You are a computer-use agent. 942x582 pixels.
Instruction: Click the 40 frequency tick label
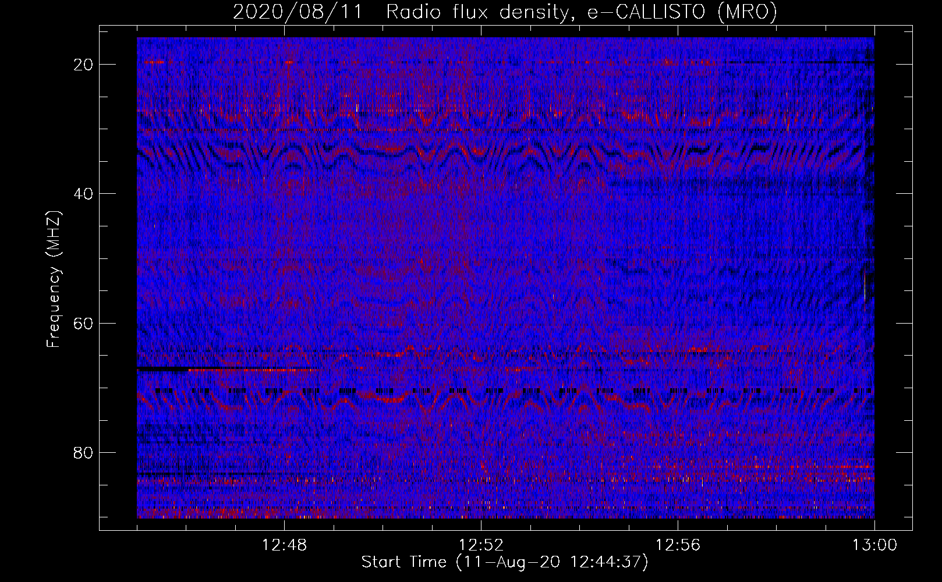pyautogui.click(x=84, y=193)
